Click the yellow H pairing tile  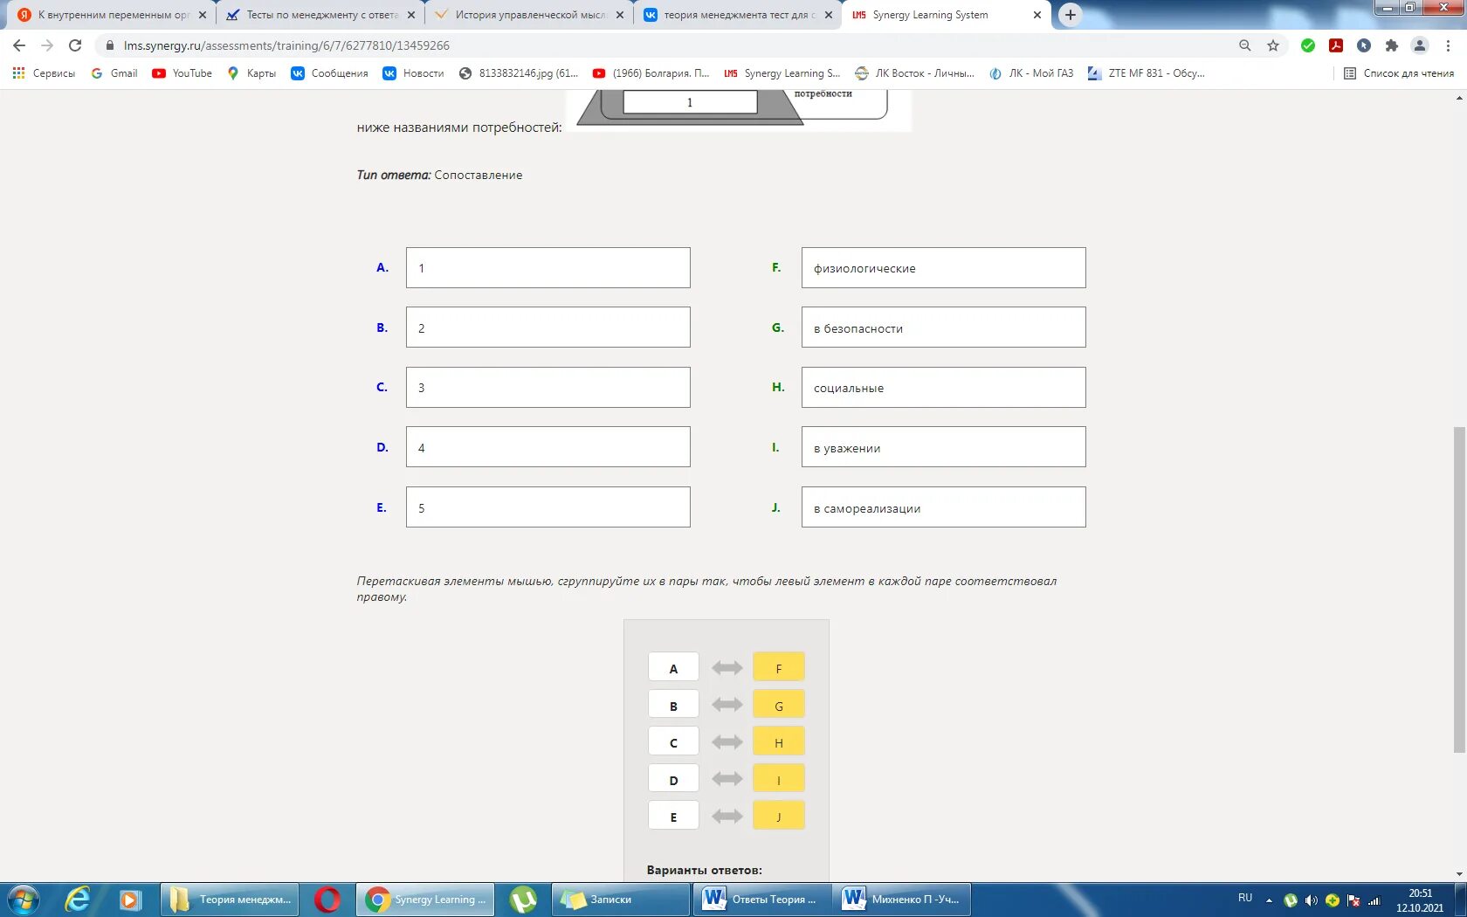click(x=778, y=741)
